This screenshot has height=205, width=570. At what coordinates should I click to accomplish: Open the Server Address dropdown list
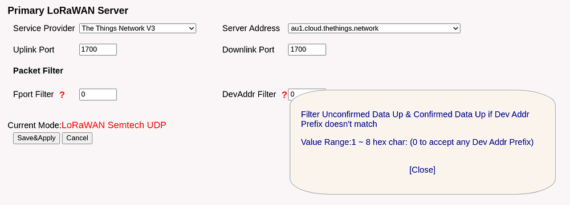(374, 28)
